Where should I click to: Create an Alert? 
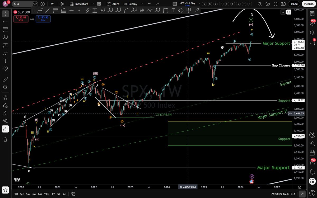(113, 4)
